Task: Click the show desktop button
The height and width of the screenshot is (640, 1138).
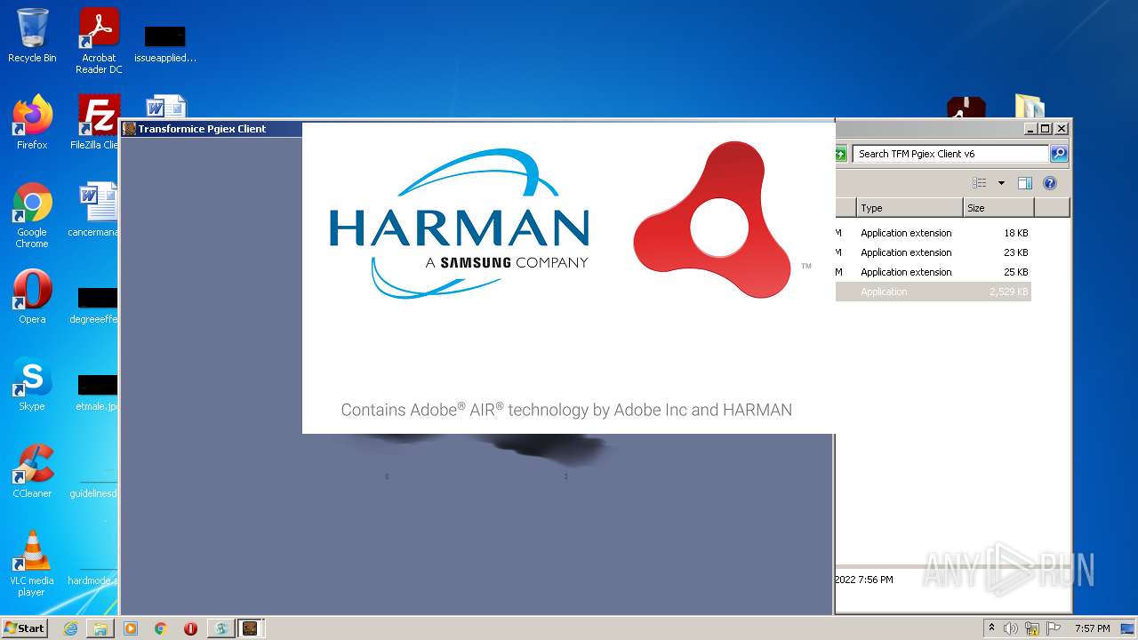Action: (1127, 628)
